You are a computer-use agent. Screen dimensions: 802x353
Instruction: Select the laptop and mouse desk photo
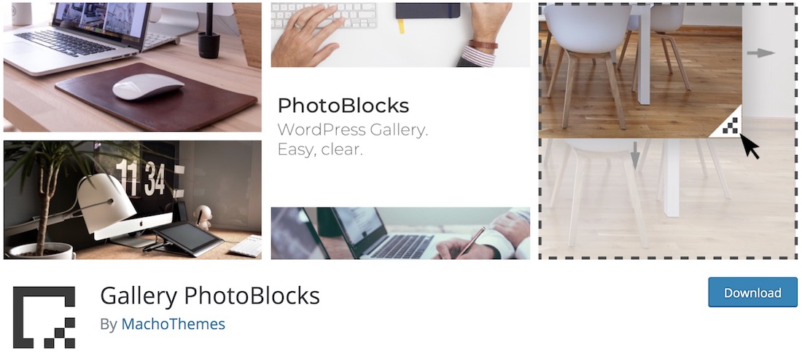(133, 67)
